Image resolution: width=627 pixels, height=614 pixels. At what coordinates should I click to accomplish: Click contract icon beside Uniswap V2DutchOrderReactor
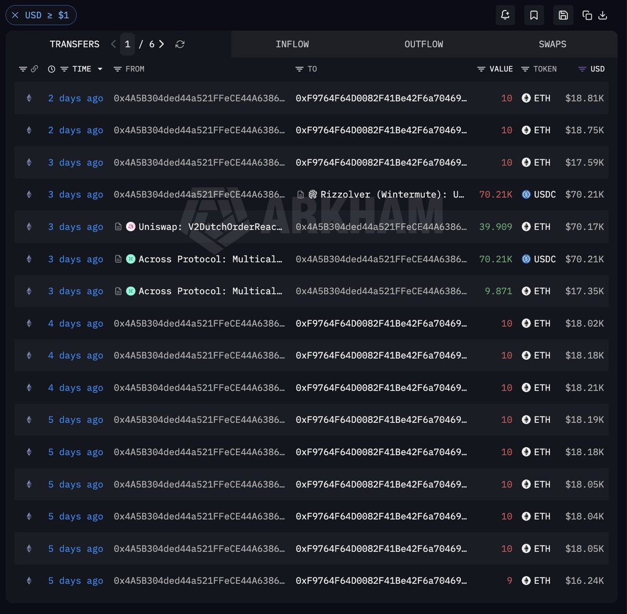119,227
